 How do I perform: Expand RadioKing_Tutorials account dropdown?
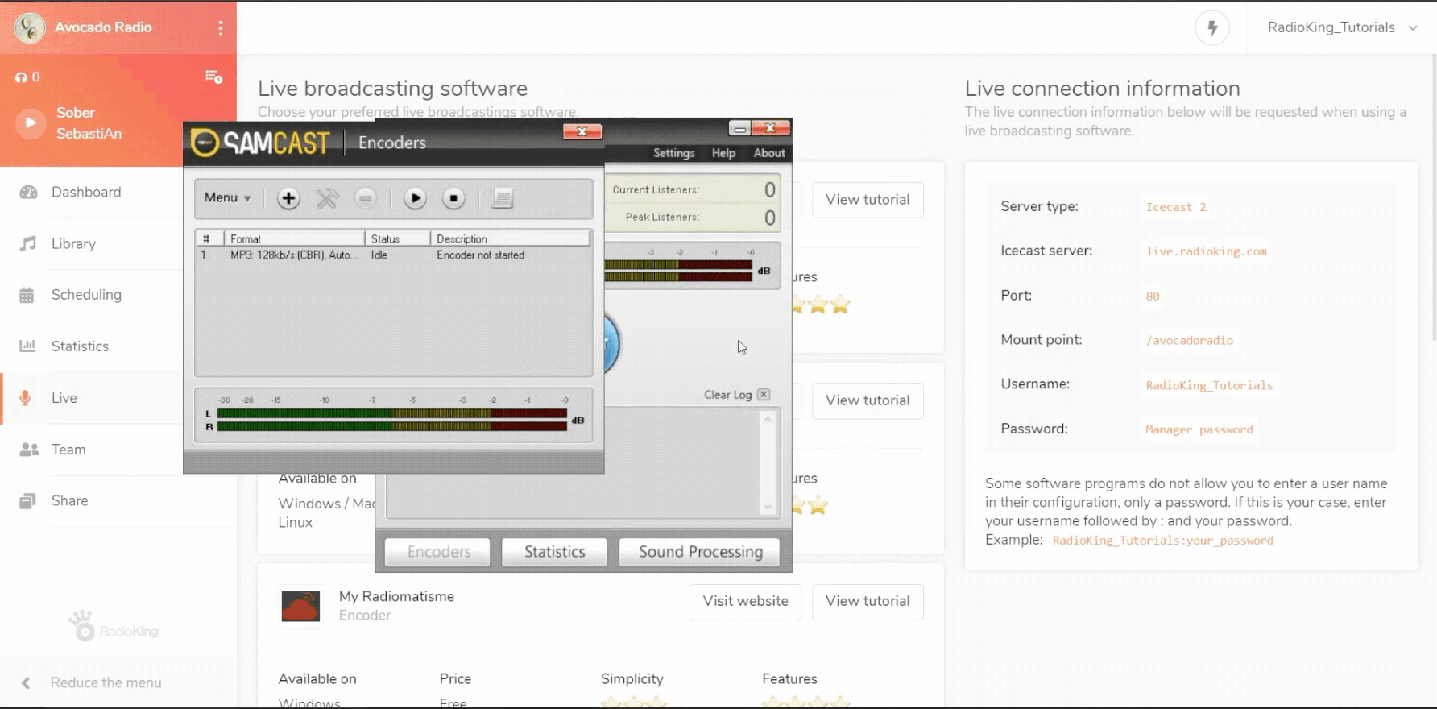[x=1341, y=27]
